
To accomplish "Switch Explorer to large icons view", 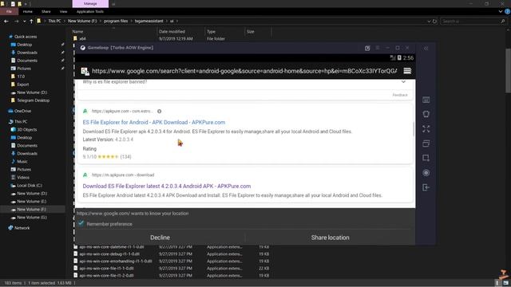I will click(x=505, y=283).
